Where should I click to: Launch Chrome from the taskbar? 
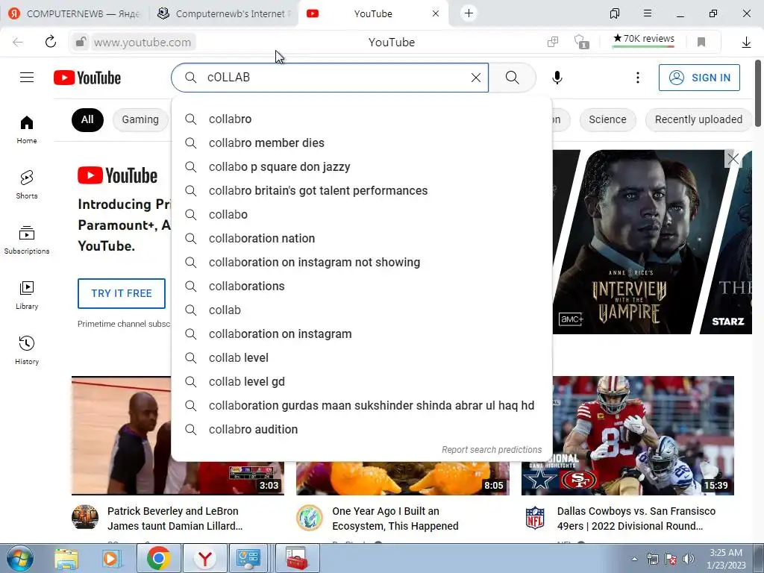[158, 558]
